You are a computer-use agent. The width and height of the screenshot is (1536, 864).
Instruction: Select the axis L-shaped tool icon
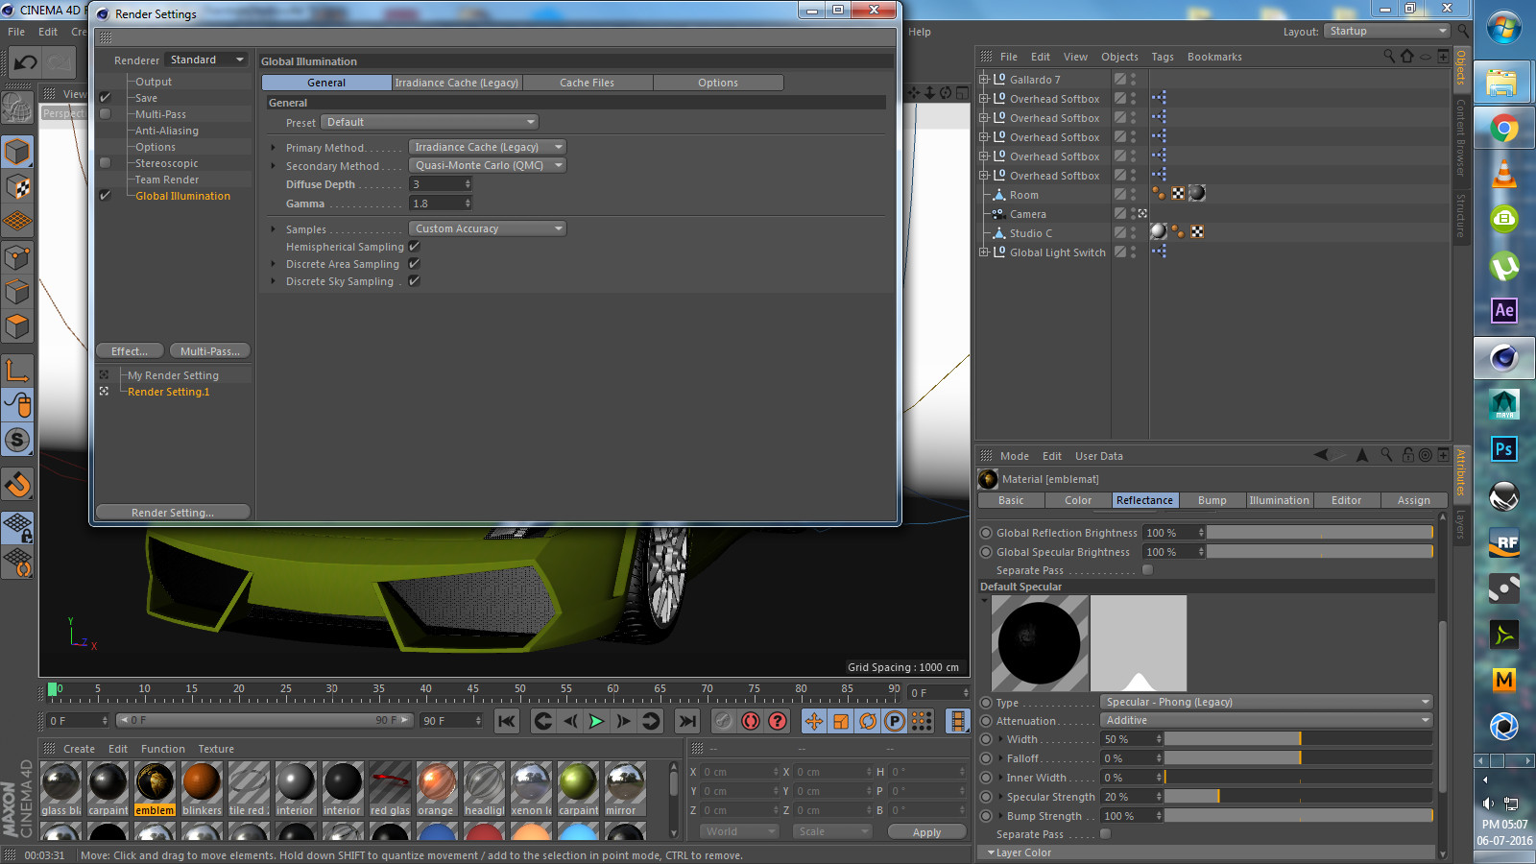[x=17, y=370]
